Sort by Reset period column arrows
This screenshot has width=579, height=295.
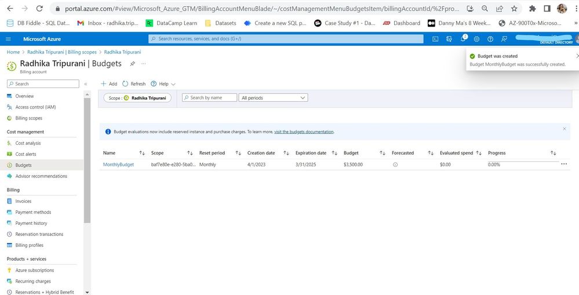(238, 153)
